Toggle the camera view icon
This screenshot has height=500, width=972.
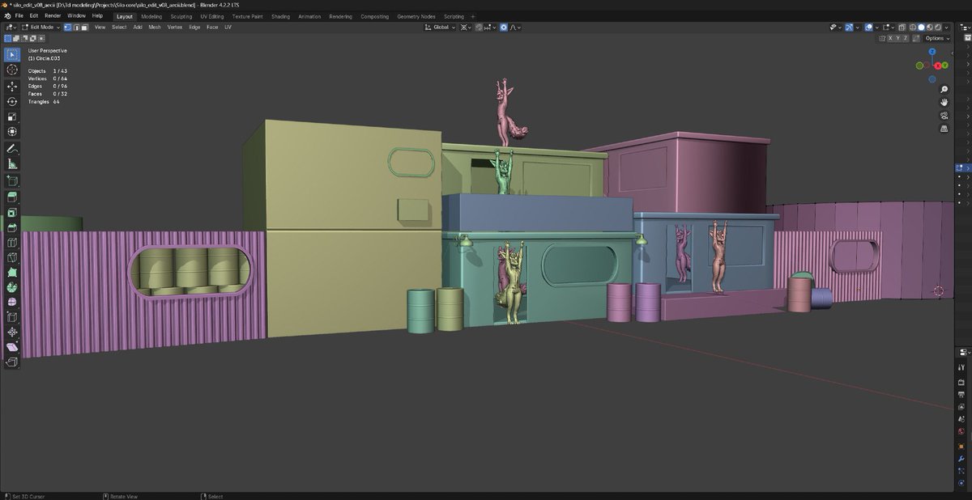pyautogui.click(x=944, y=116)
